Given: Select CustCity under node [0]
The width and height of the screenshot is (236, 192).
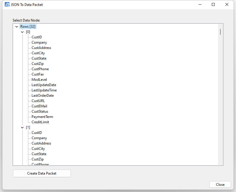Looking at the screenshot, I should pos(38,53).
